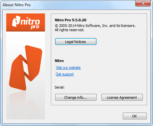The image size is (153, 126).
Task: Click the Nitro Software, Inc. copyright line
Action: pos(95,26)
